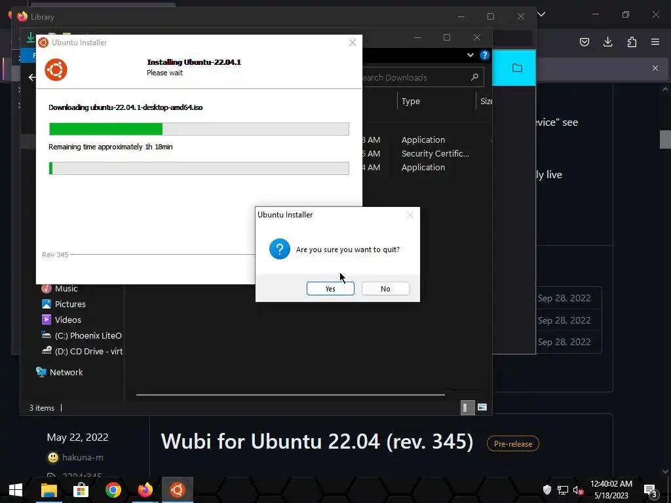Click the Firefox icon in Library title
This screenshot has height=503, width=671.
[x=22, y=16]
